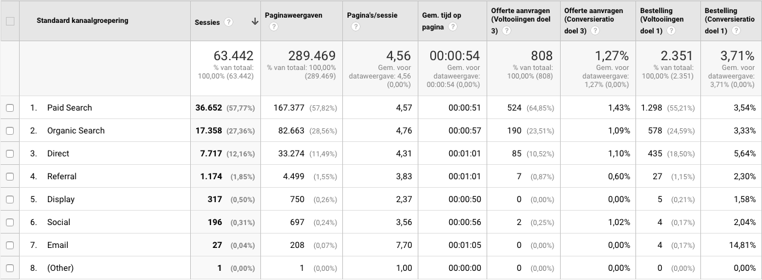This screenshot has width=762, height=280.
Task: Toggle the select-all checkbox in header
Action: click(10, 21)
